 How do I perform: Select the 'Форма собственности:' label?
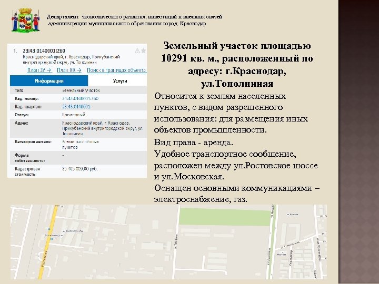(29, 158)
